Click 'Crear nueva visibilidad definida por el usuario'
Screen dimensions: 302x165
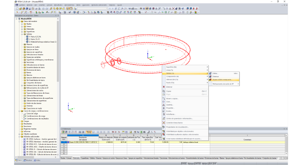pyautogui.click(x=184, y=139)
